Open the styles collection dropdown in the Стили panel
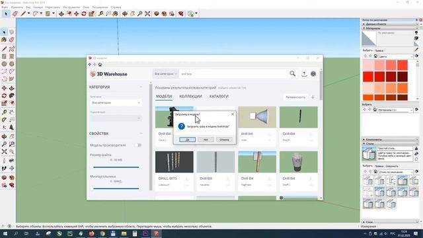 (x=396, y=172)
